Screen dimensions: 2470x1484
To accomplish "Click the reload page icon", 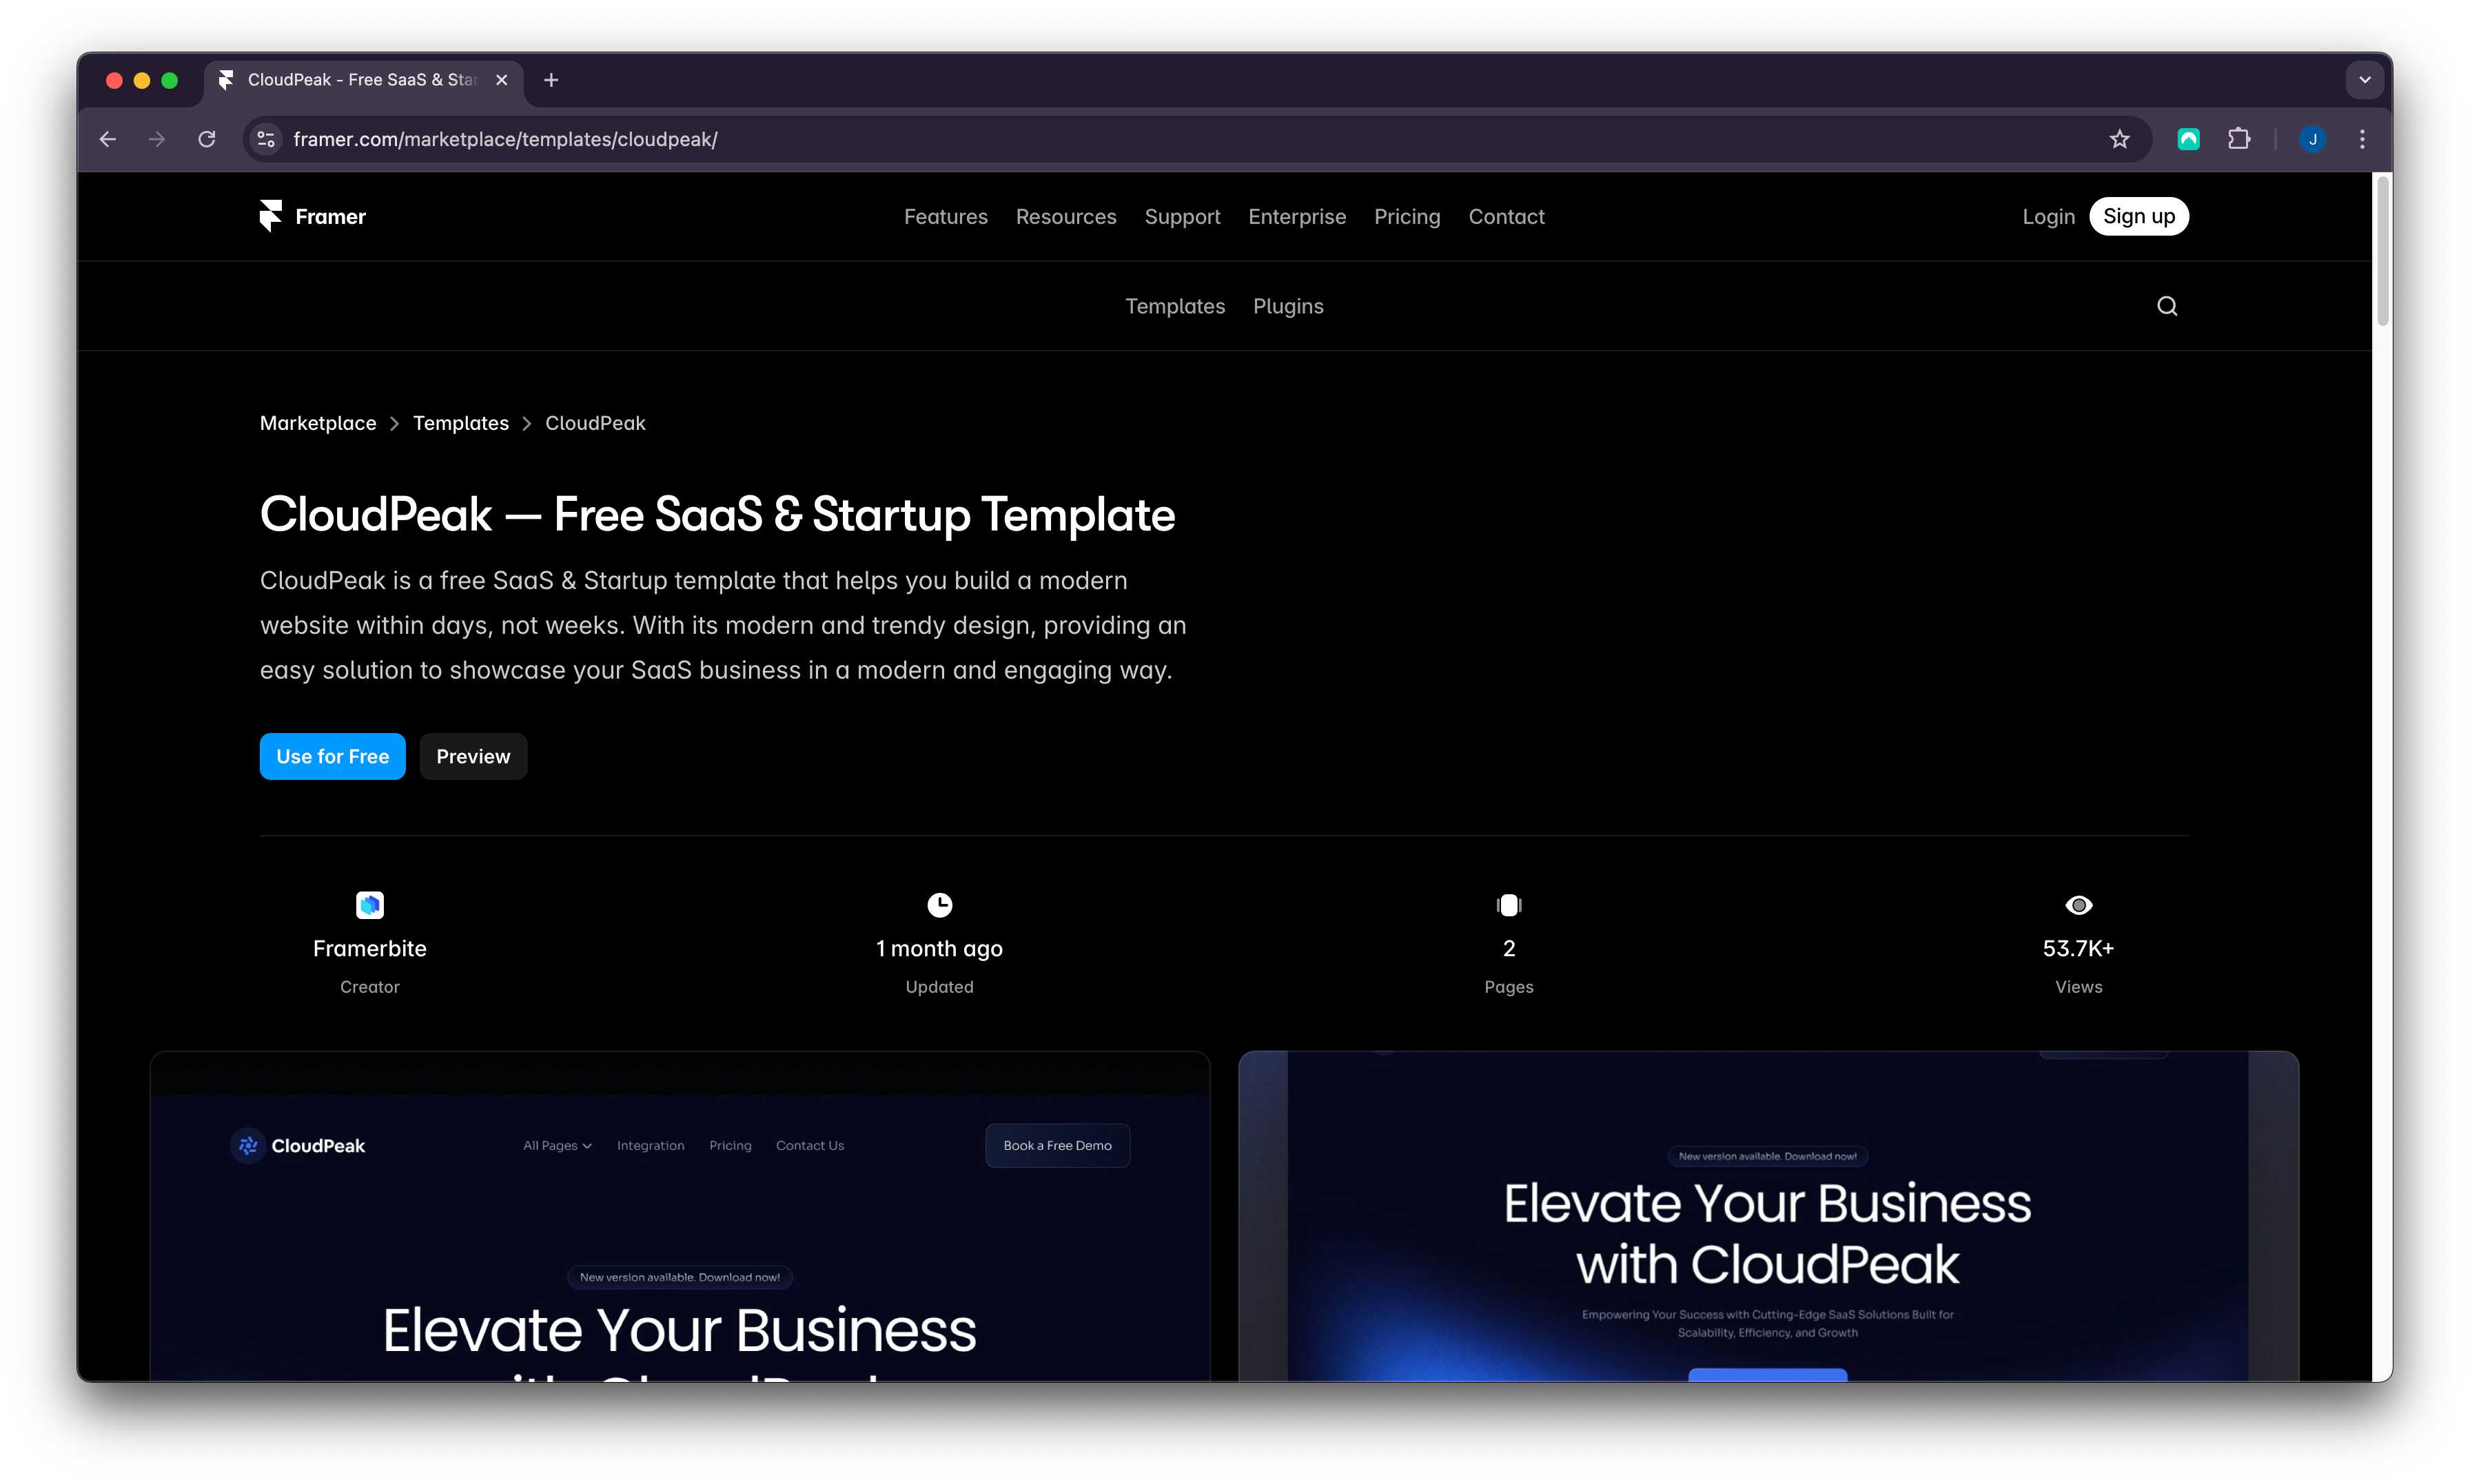I will (207, 139).
